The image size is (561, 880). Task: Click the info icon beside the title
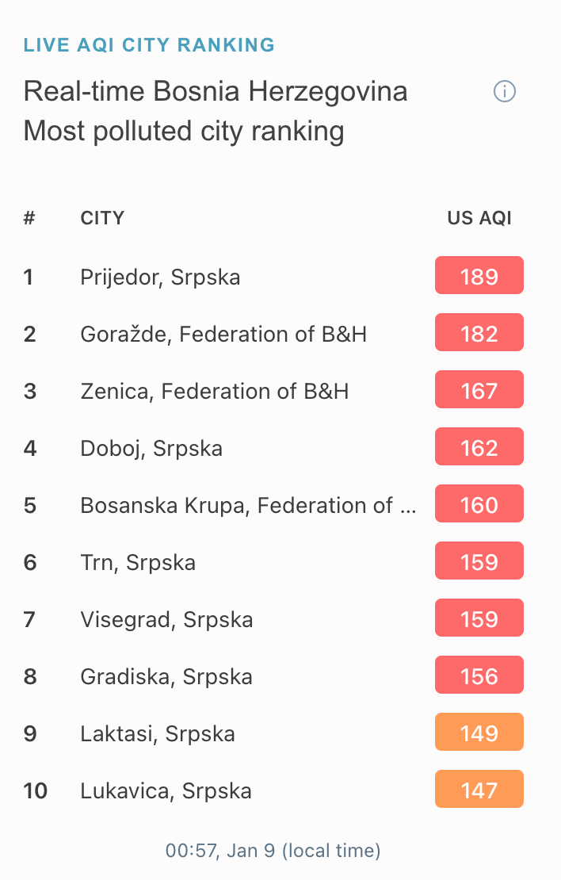pos(504,91)
